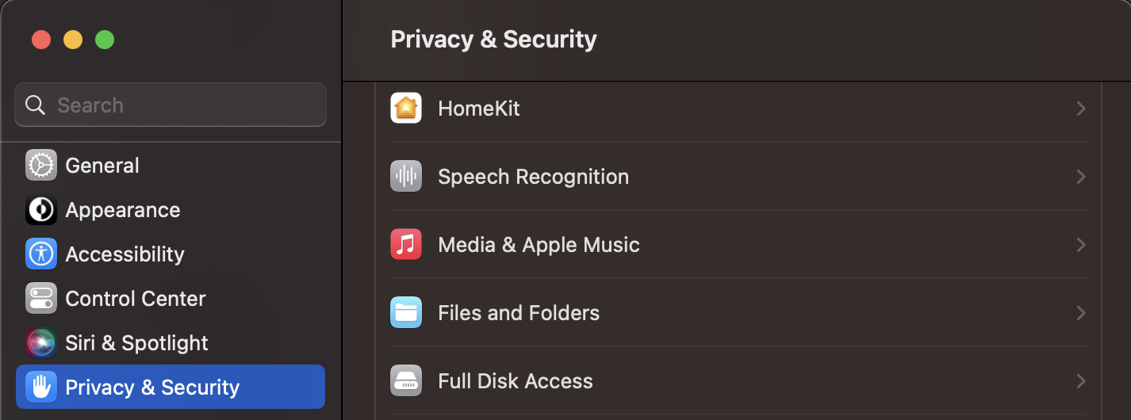Click the General gear icon in sidebar
This screenshot has width=1131, height=420.
(41, 166)
